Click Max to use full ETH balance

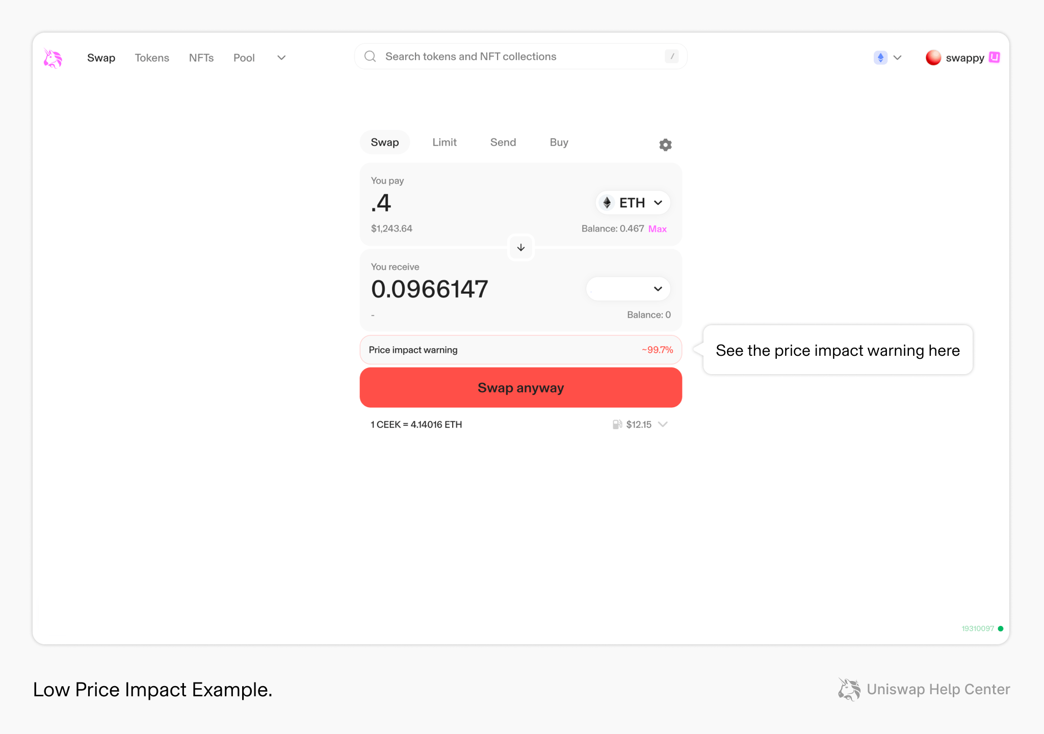(658, 229)
